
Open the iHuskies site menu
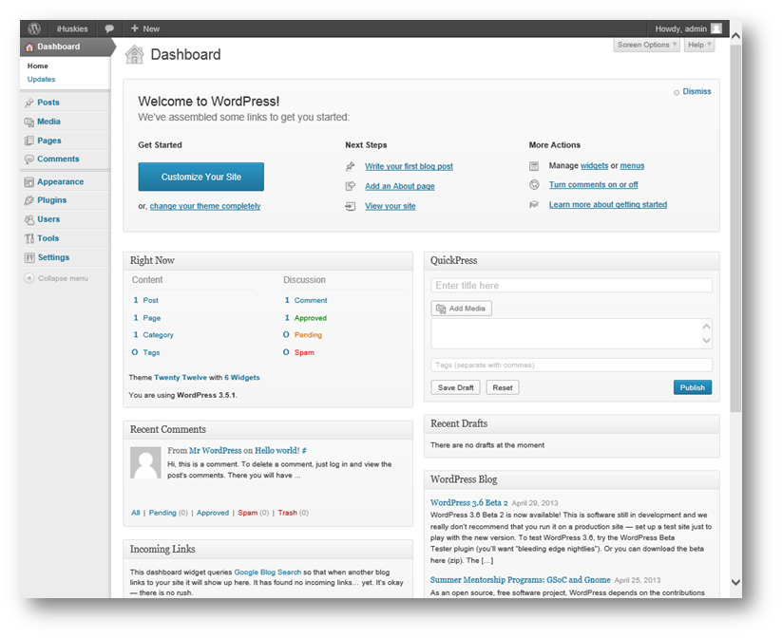pos(72,28)
